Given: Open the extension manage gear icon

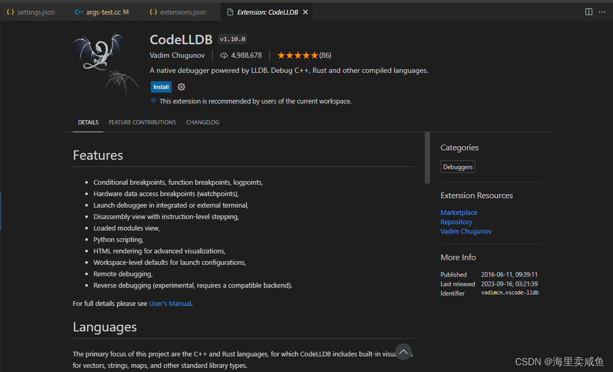Looking at the screenshot, I should point(181,87).
